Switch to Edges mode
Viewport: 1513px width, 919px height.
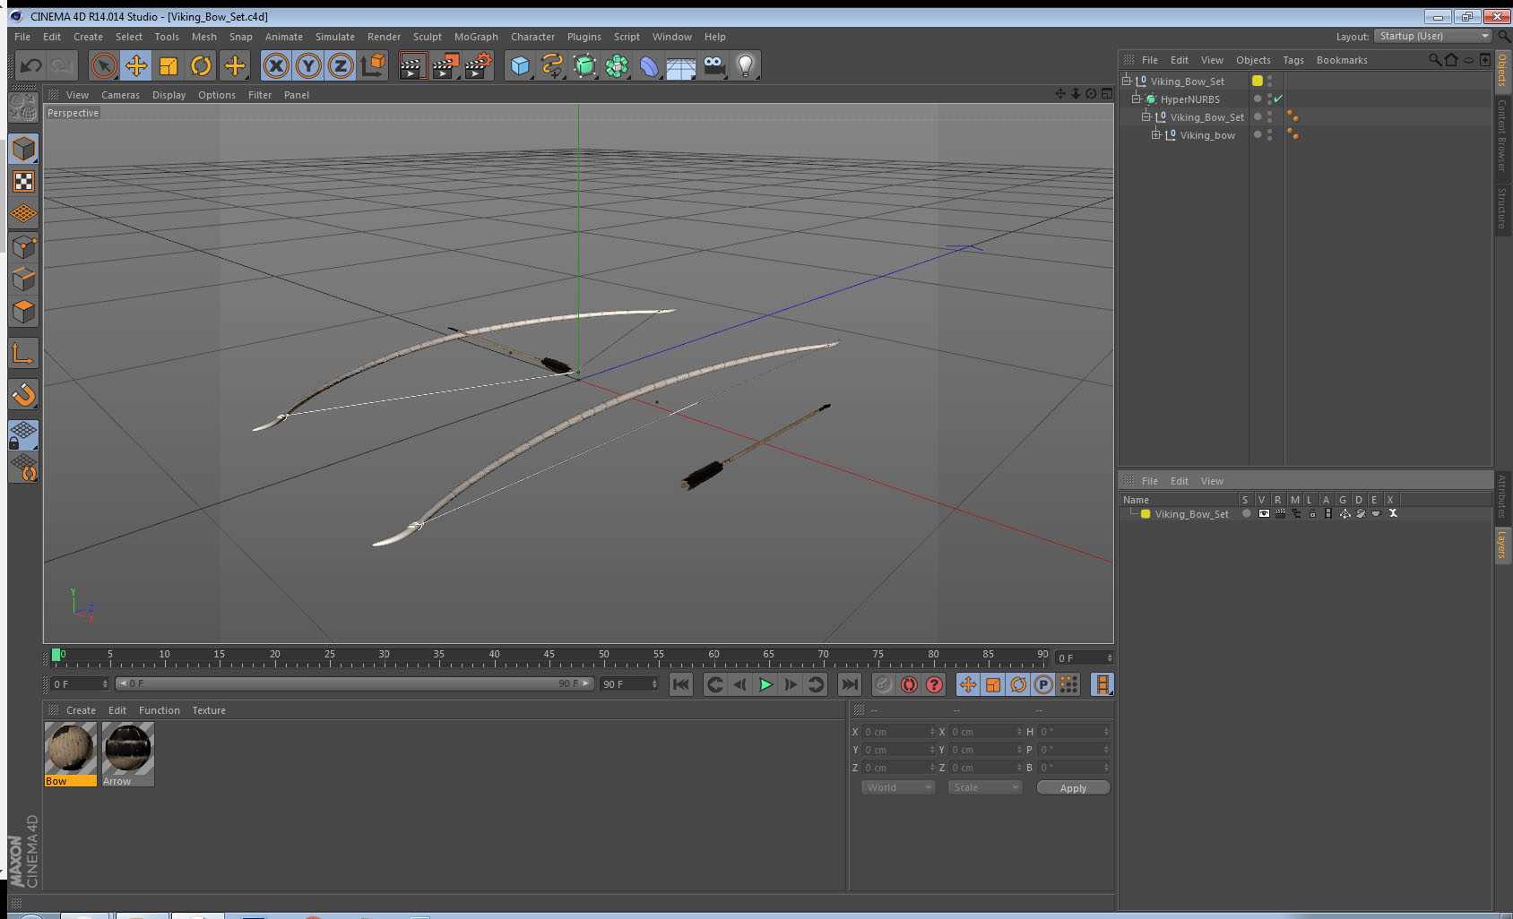[23, 279]
